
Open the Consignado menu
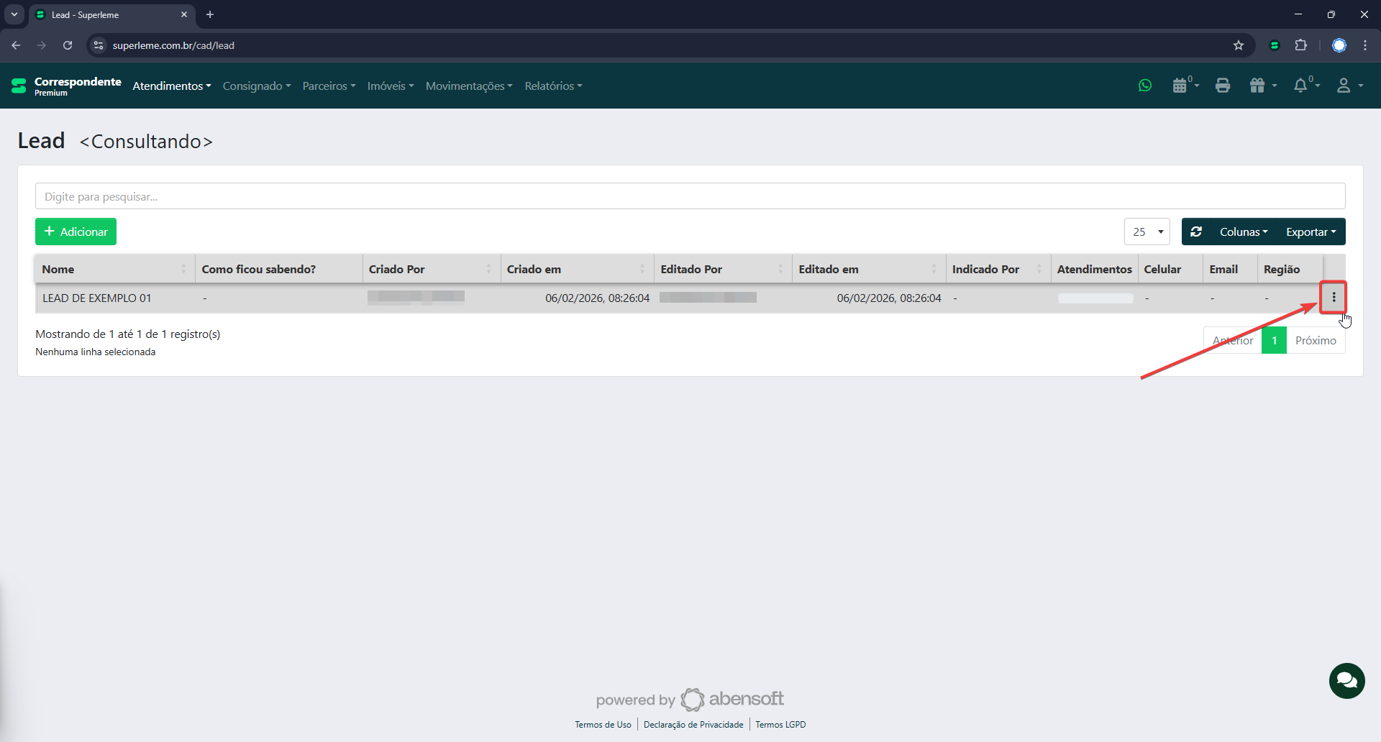[256, 86]
